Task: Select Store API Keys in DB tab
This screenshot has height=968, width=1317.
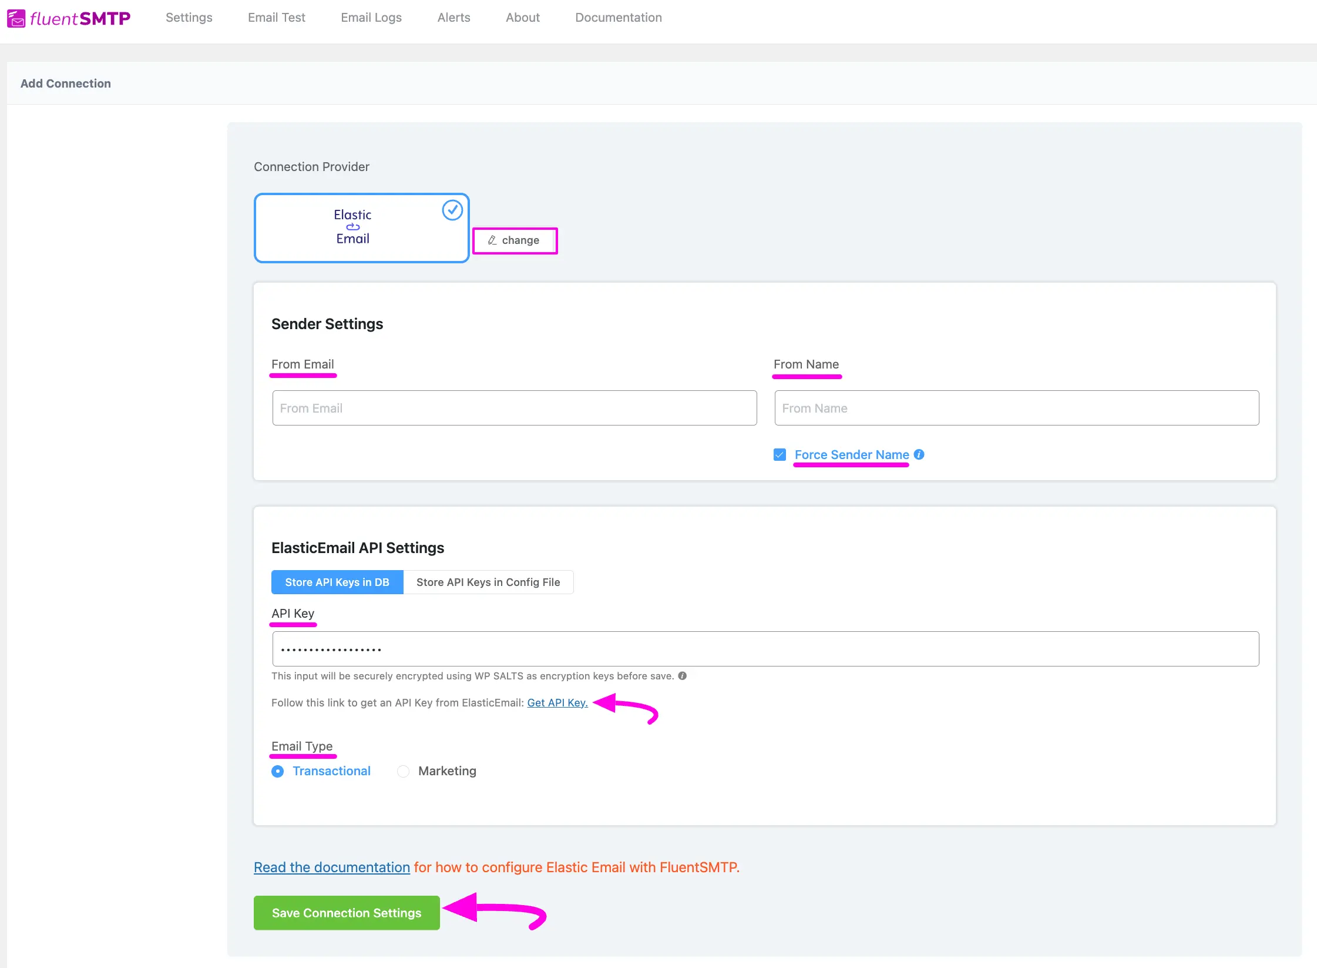Action: [x=337, y=582]
